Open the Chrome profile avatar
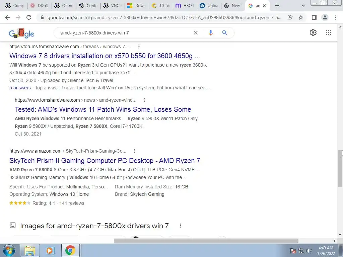Image resolution: width=343 pixels, height=257 pixels. point(325,17)
